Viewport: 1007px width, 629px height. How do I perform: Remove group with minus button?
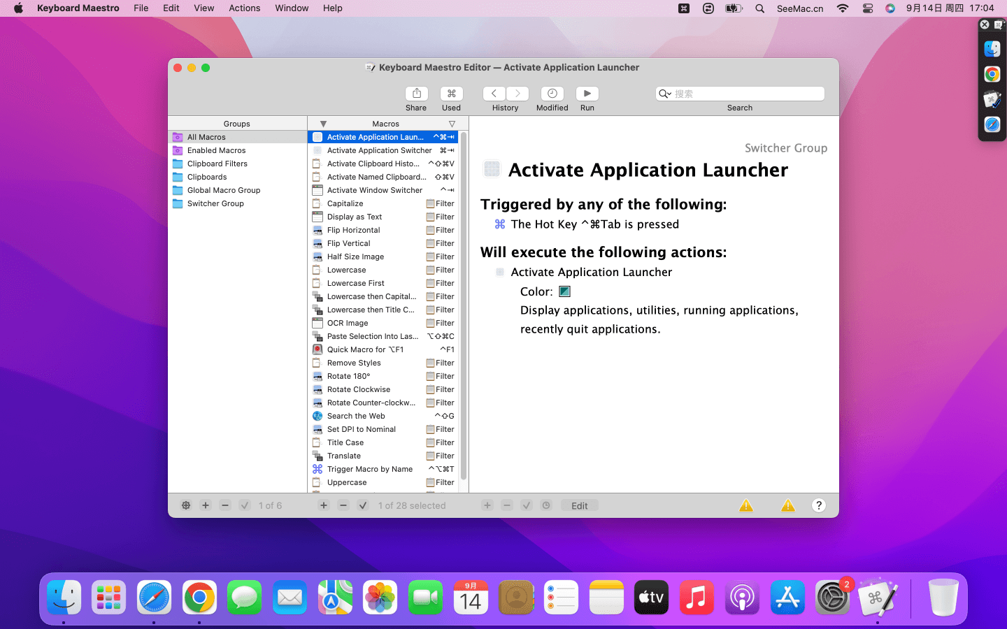tap(225, 505)
